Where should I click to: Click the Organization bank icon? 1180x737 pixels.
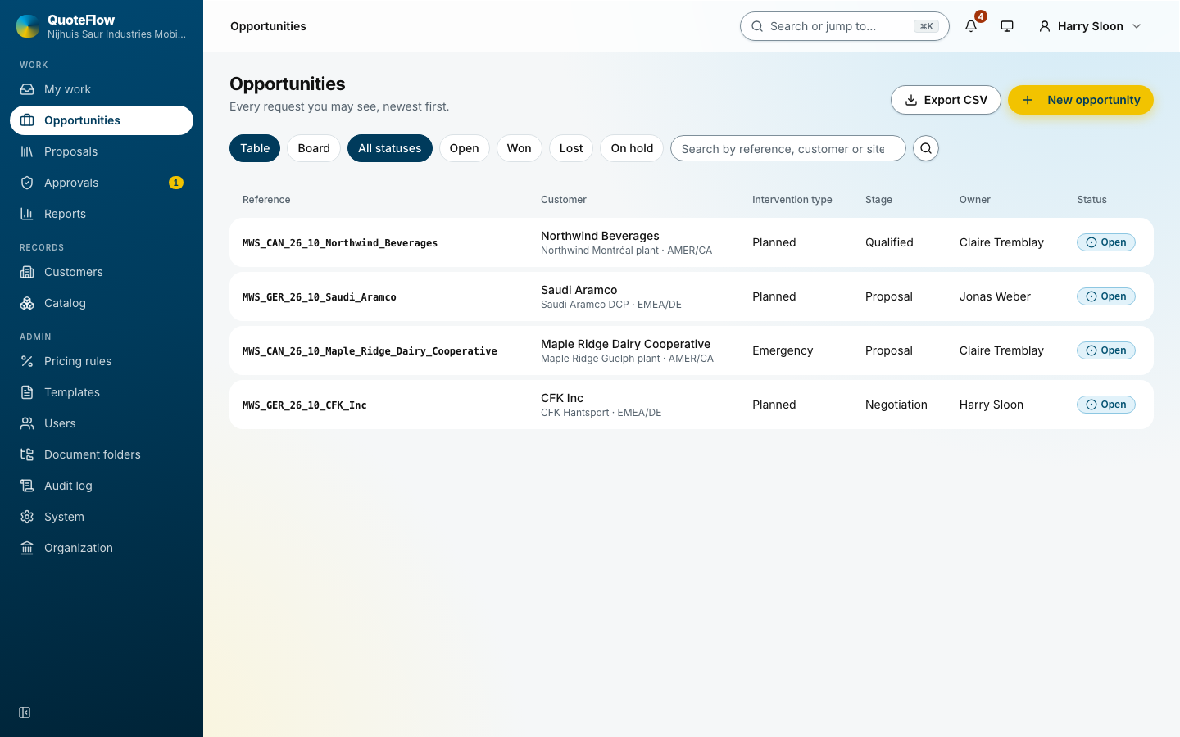click(27, 548)
